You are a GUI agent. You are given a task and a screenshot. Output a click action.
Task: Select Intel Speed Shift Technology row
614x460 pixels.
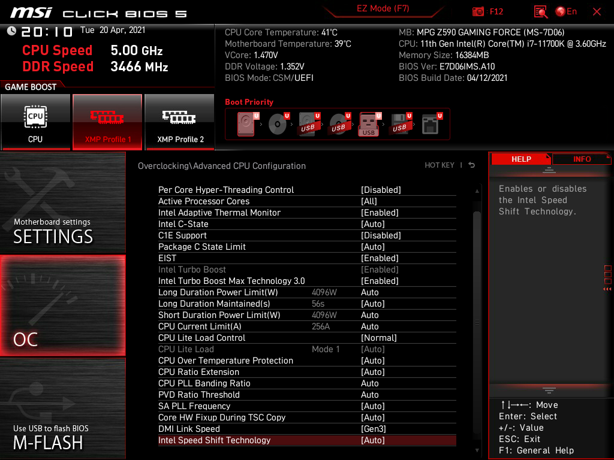click(x=307, y=440)
